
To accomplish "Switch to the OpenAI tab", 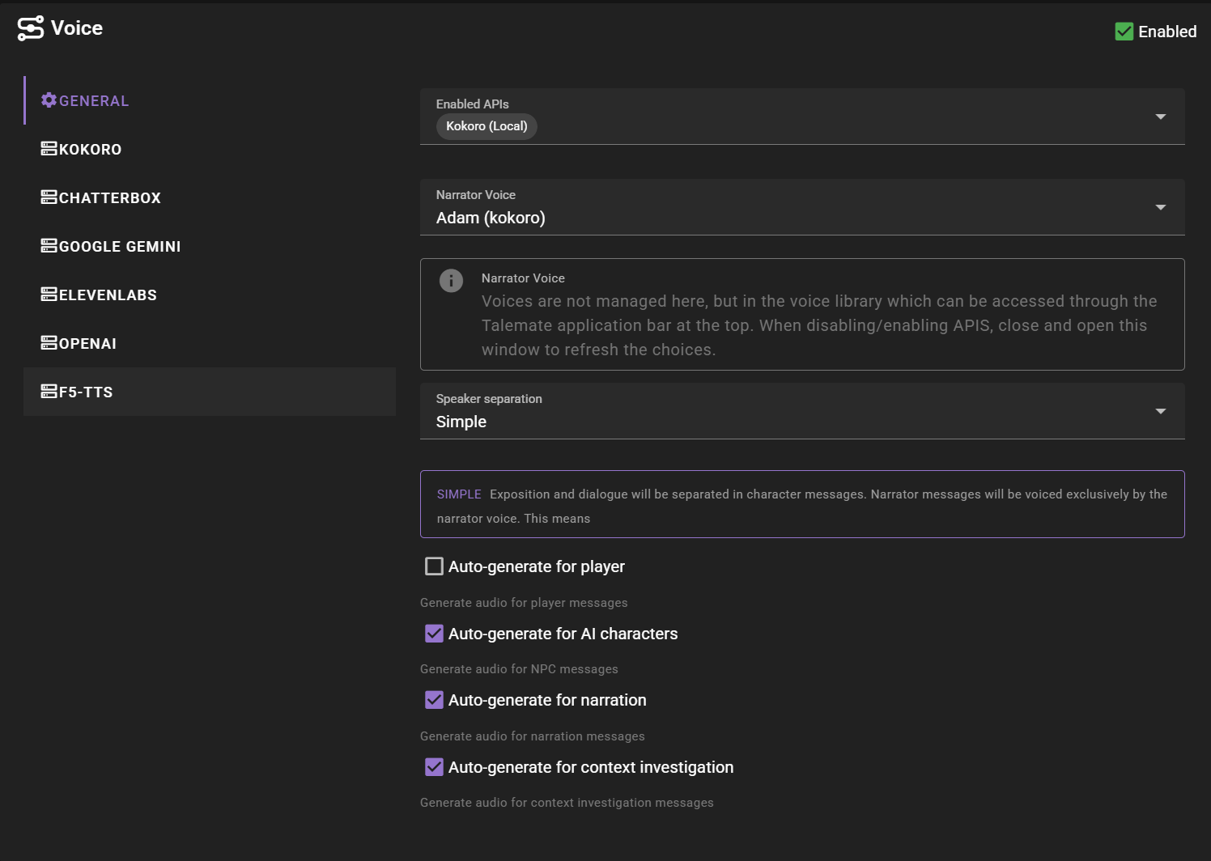I will click(x=210, y=343).
